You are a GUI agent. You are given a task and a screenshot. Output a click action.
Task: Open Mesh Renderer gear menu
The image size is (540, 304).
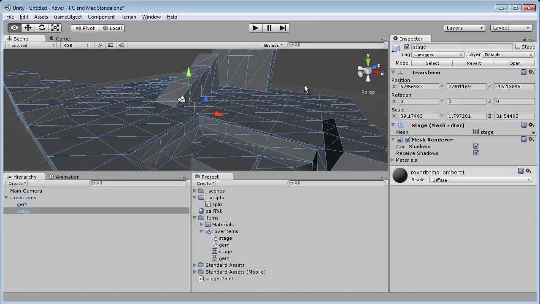pyautogui.click(x=532, y=140)
